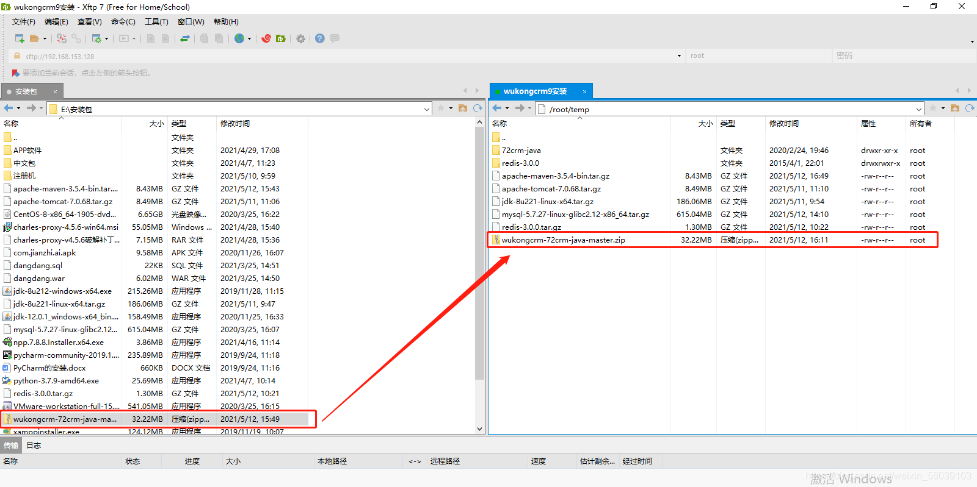This screenshot has height=487, width=977.
Task: Click the grayed chat bubble icon
Action: pyautogui.click(x=335, y=38)
